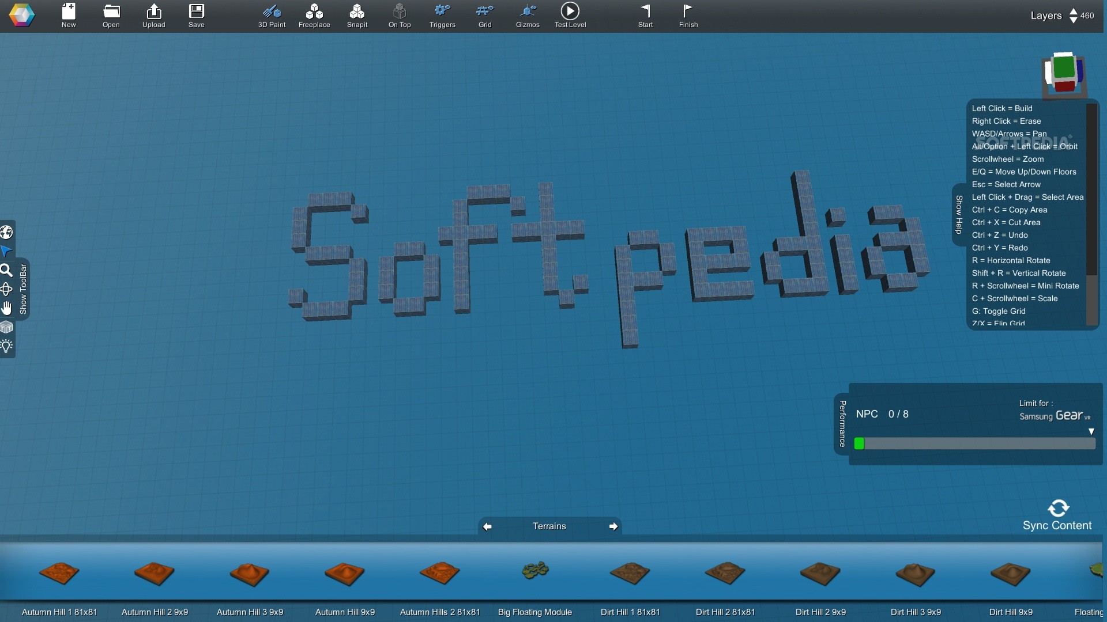Increase Layers value with up arrow
1107x622 pixels.
click(x=1073, y=12)
